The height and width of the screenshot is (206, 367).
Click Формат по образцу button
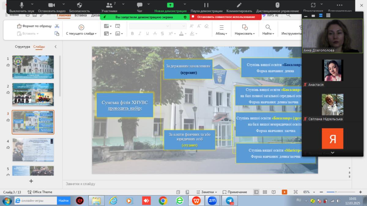pos(35,26)
